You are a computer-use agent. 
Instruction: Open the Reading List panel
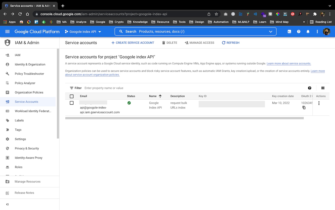click(321, 22)
